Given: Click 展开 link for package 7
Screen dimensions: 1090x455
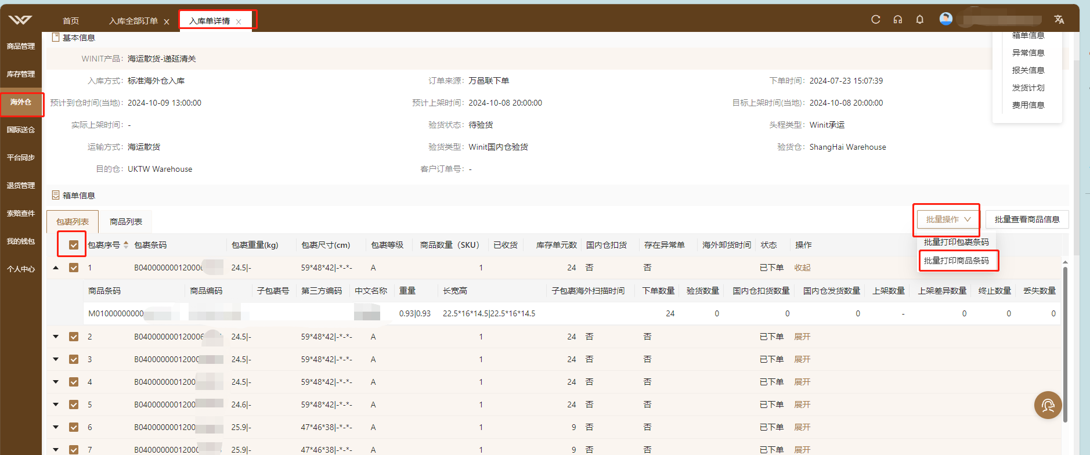Looking at the screenshot, I should [802, 450].
